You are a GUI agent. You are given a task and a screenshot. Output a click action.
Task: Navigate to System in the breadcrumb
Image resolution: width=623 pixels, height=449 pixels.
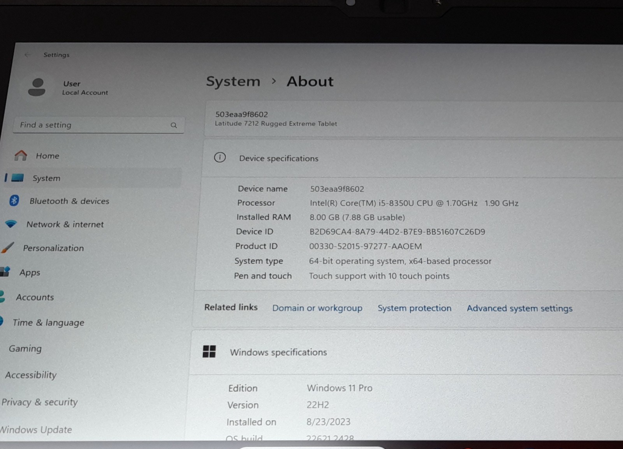pos(233,82)
